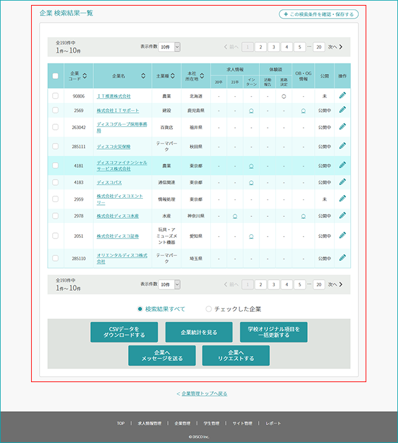Open the ディスコバス company link
The width and height of the screenshot is (398, 443).
pyautogui.click(x=109, y=183)
